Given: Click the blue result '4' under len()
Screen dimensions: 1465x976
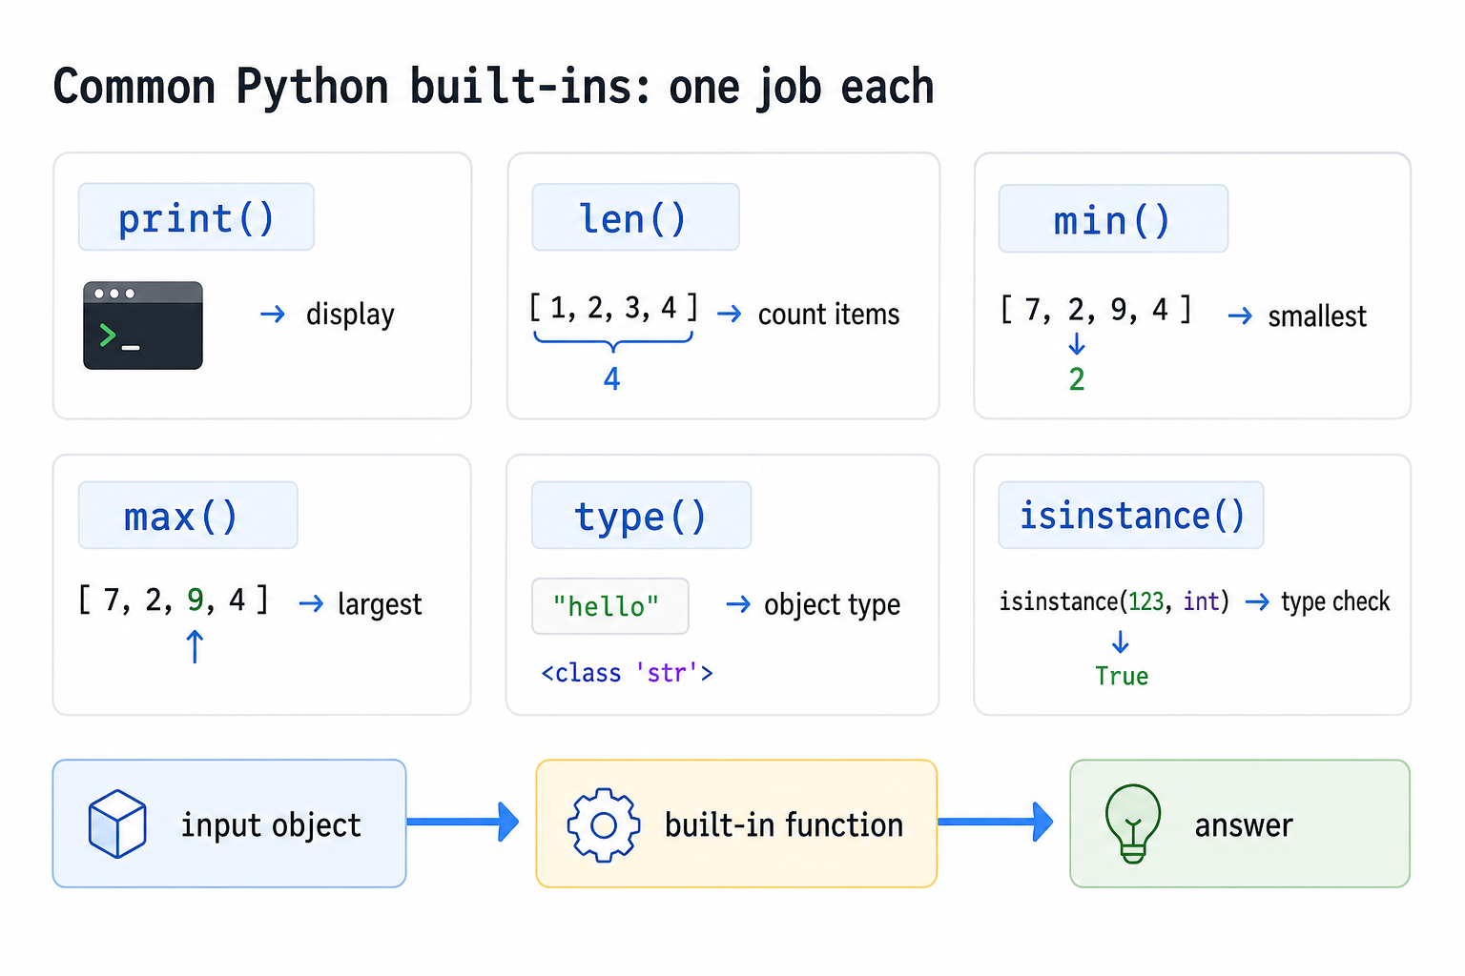Looking at the screenshot, I should [x=612, y=379].
